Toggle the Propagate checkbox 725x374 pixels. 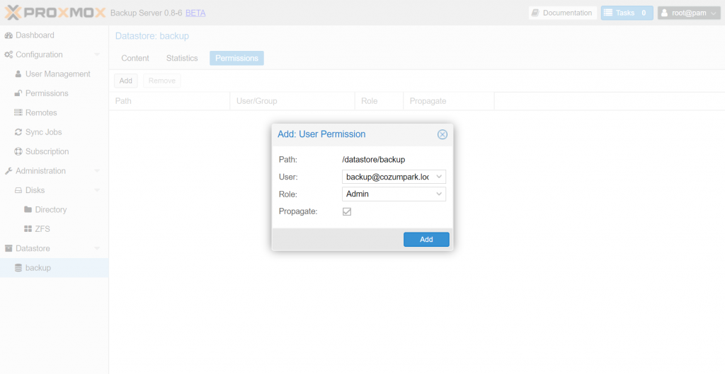click(x=347, y=211)
